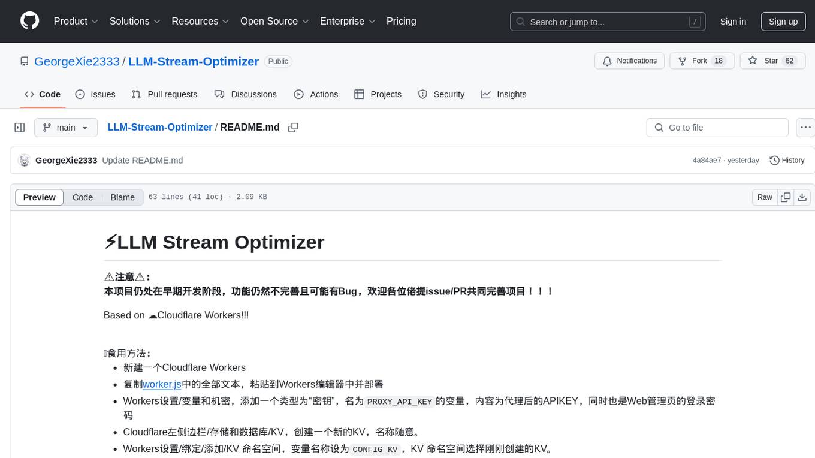Open the Update README.md commit message

click(143, 161)
